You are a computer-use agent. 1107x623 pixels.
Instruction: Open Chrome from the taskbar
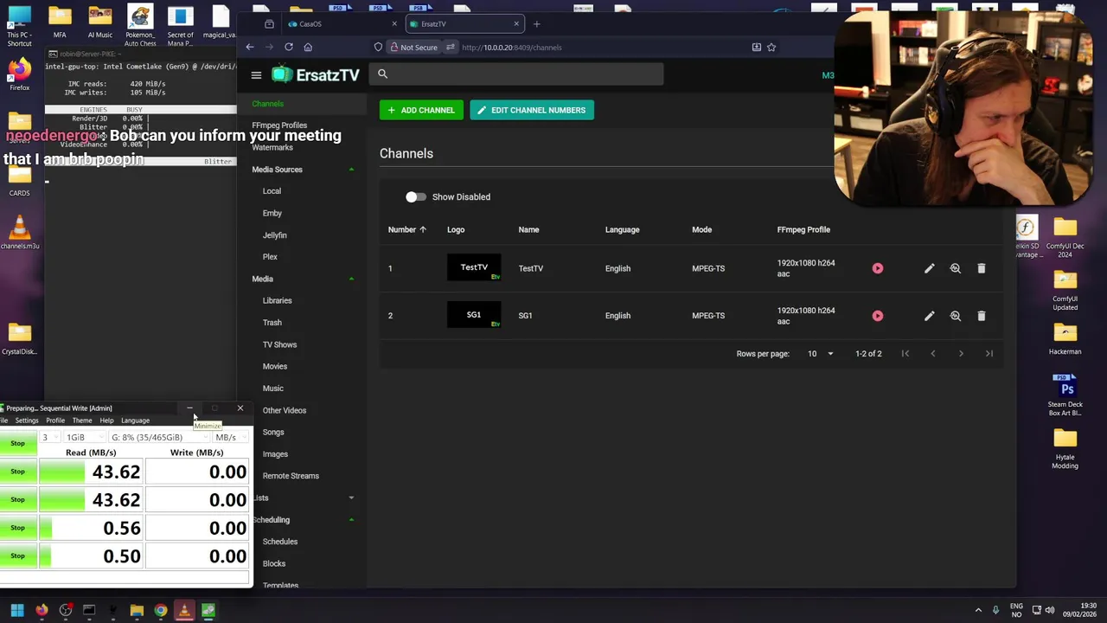(x=161, y=610)
